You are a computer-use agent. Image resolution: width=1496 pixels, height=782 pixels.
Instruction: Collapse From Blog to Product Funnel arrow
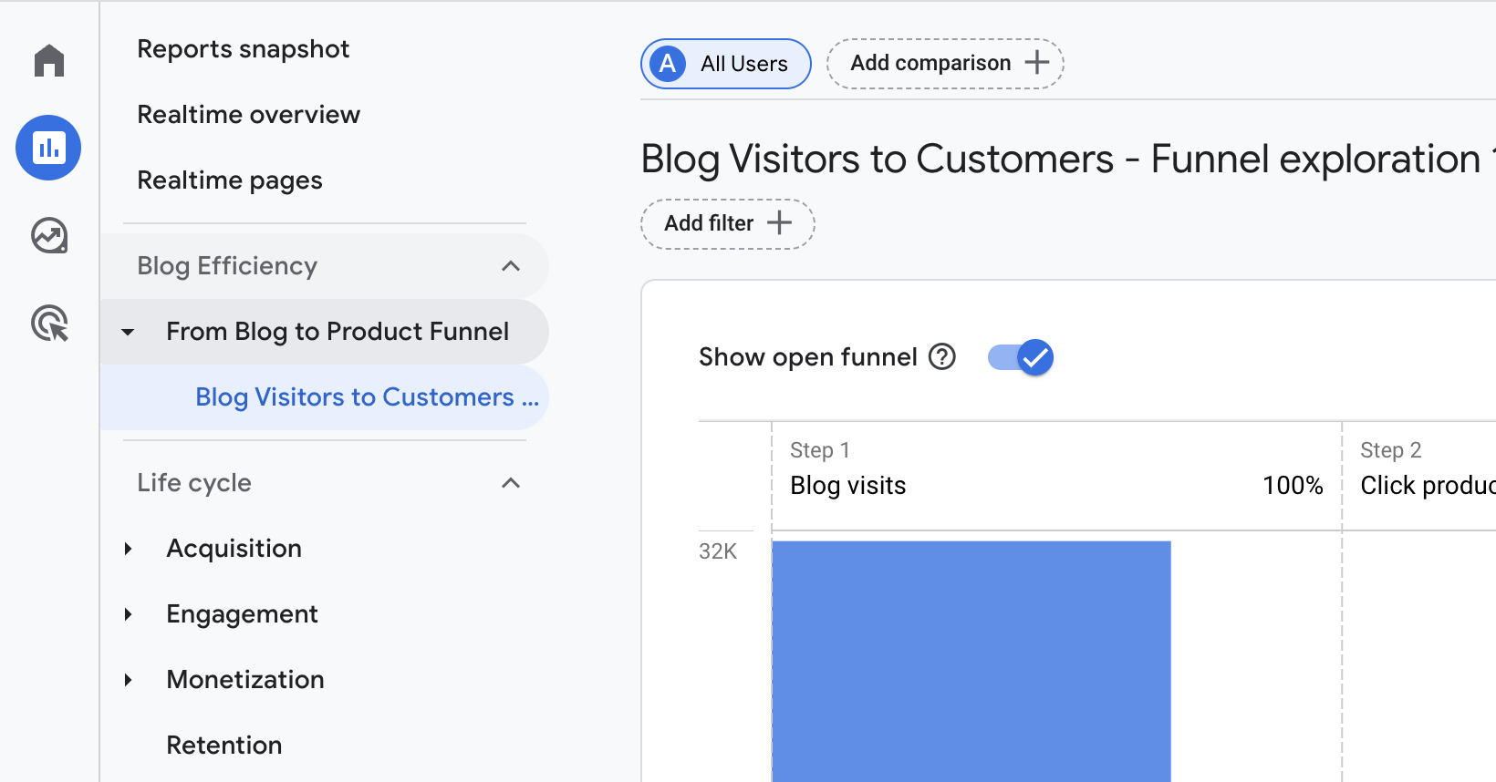[x=129, y=332]
